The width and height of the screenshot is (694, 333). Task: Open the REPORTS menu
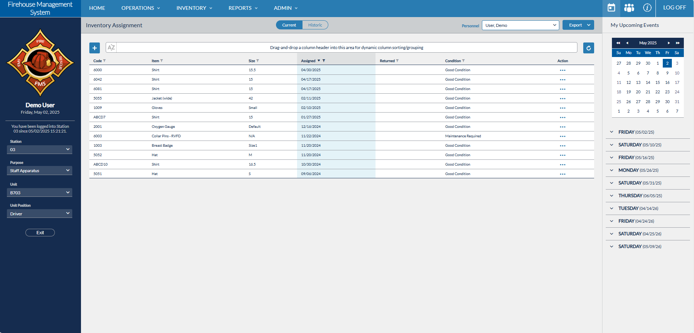coord(243,8)
